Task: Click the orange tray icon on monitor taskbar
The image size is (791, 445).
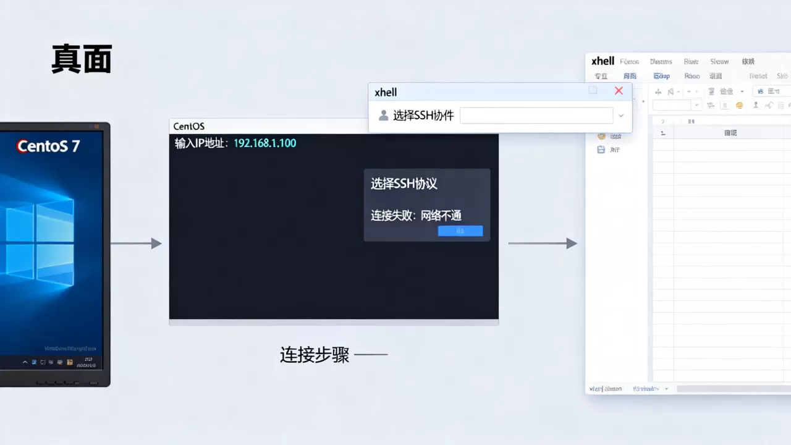Action: [x=70, y=362]
